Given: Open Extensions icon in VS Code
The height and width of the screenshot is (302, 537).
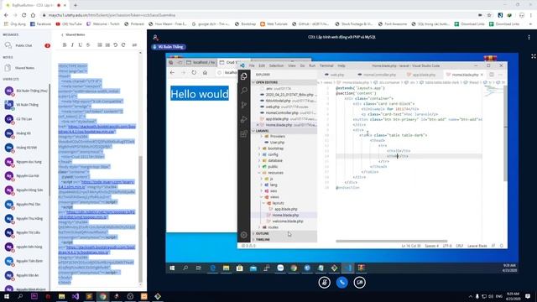Looking at the screenshot, I should 244,134.
